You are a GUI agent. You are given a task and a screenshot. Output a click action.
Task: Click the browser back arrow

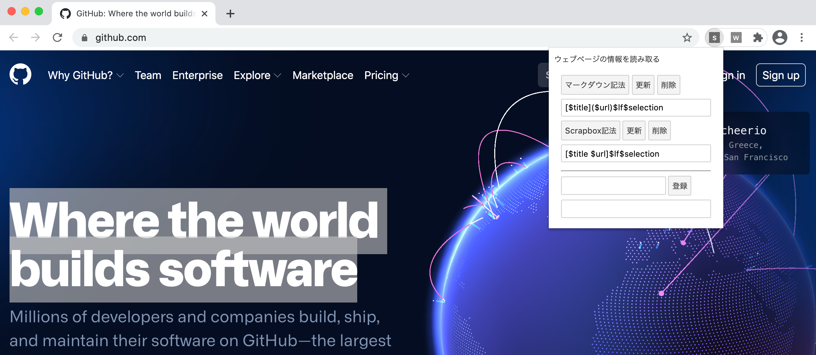click(x=14, y=37)
